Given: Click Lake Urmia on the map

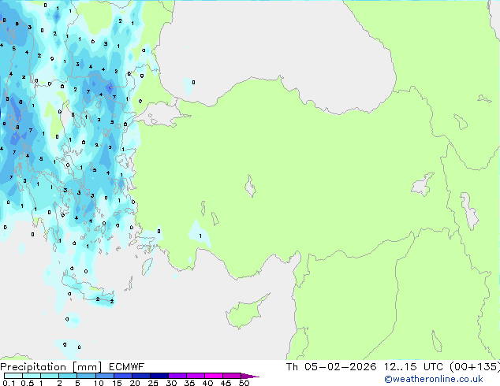Looking at the screenshot, I should (x=469, y=211).
